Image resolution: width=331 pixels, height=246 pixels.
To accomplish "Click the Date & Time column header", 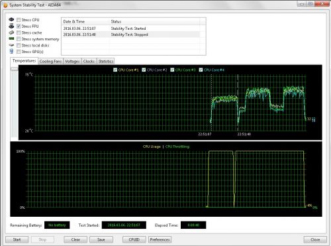I will [x=86, y=22].
